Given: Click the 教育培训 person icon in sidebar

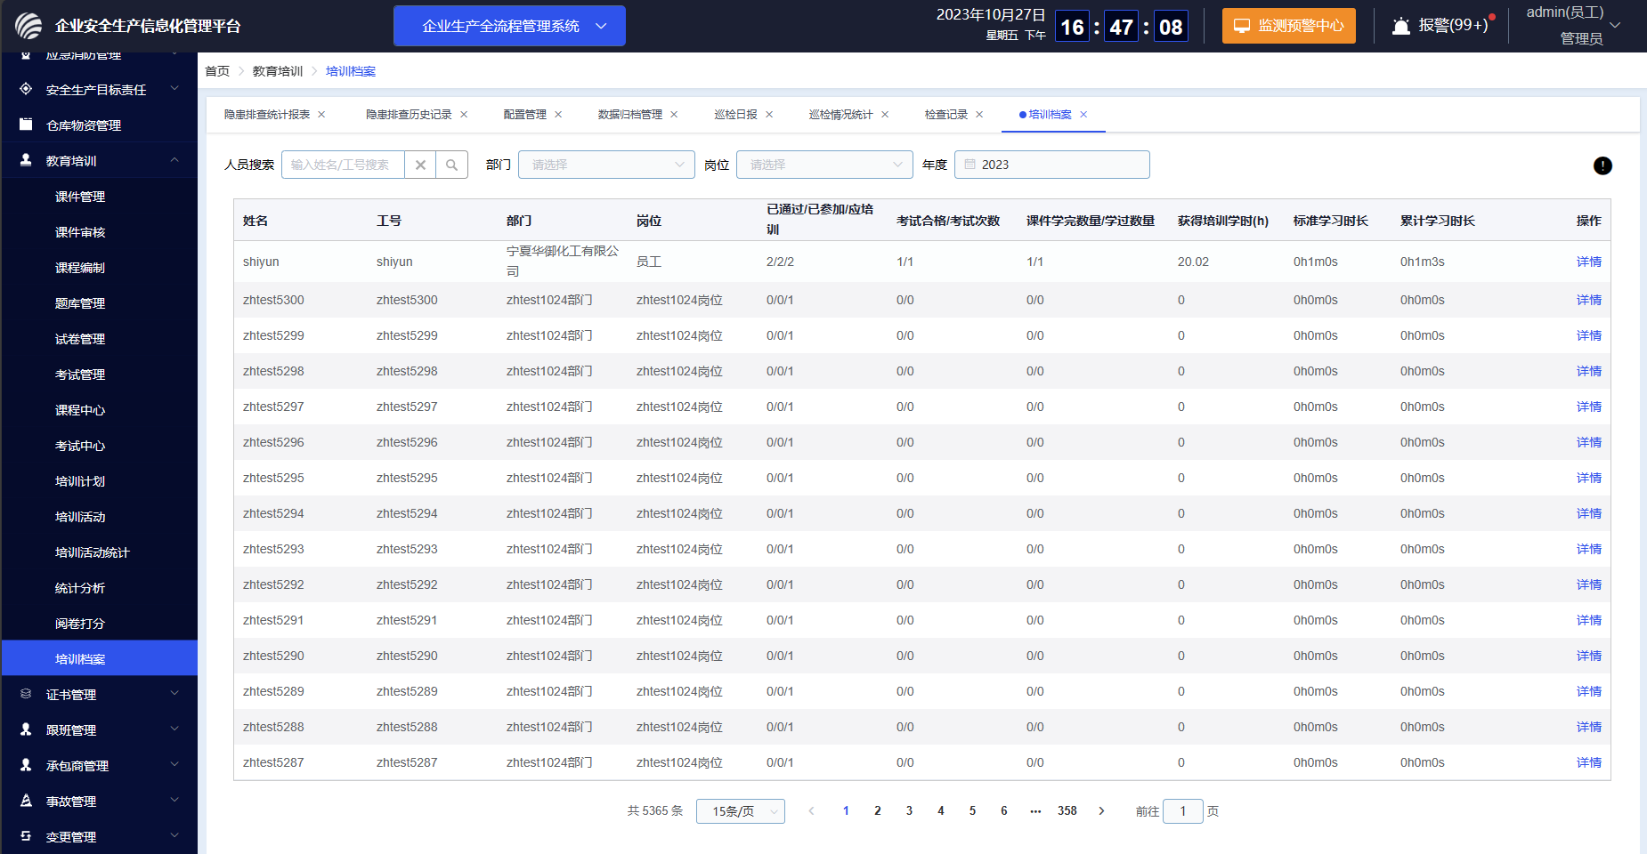Looking at the screenshot, I should (26, 160).
